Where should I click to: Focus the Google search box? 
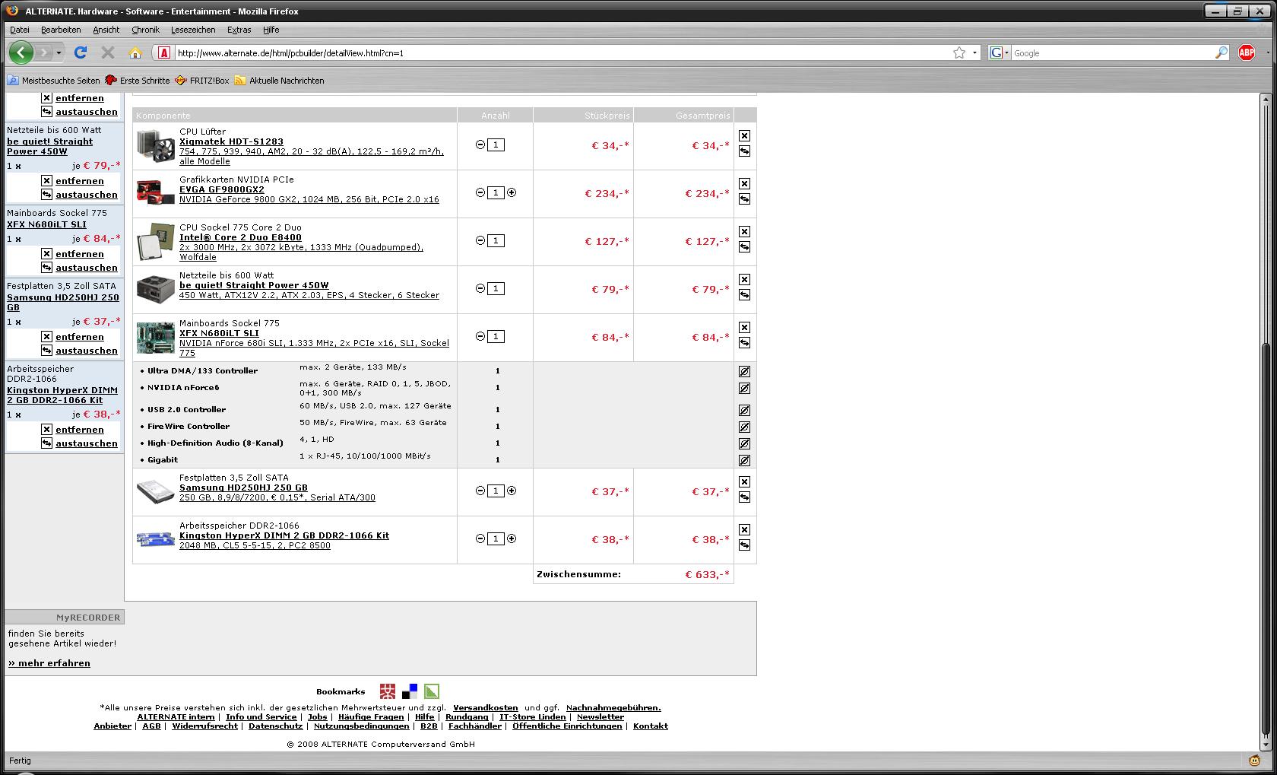[x=1112, y=52]
